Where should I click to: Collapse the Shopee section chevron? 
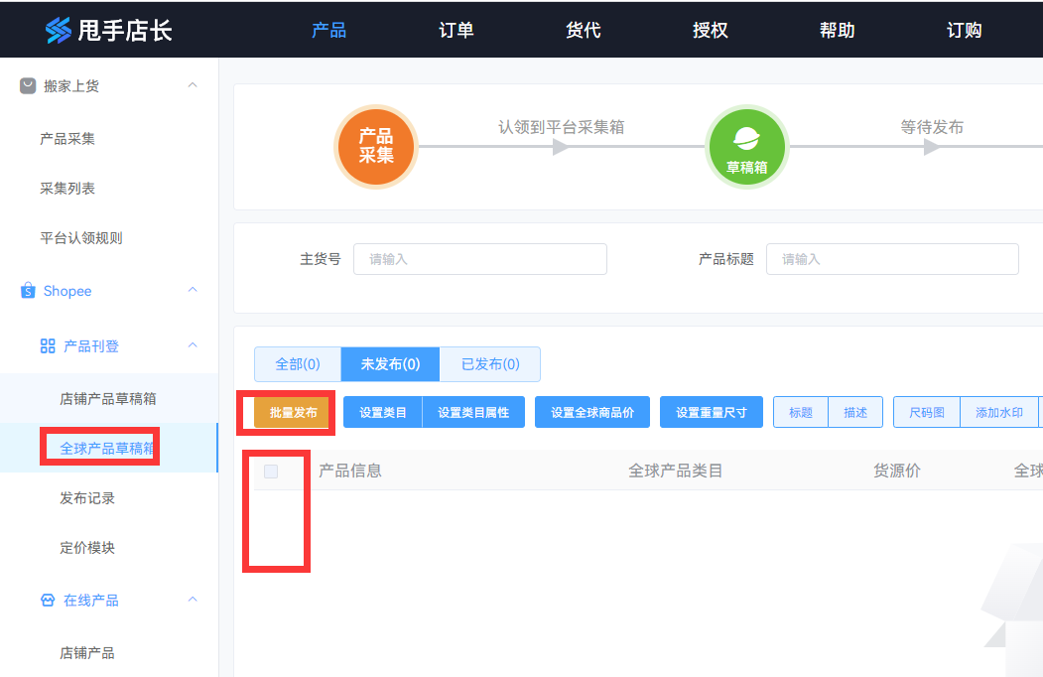coord(193,291)
